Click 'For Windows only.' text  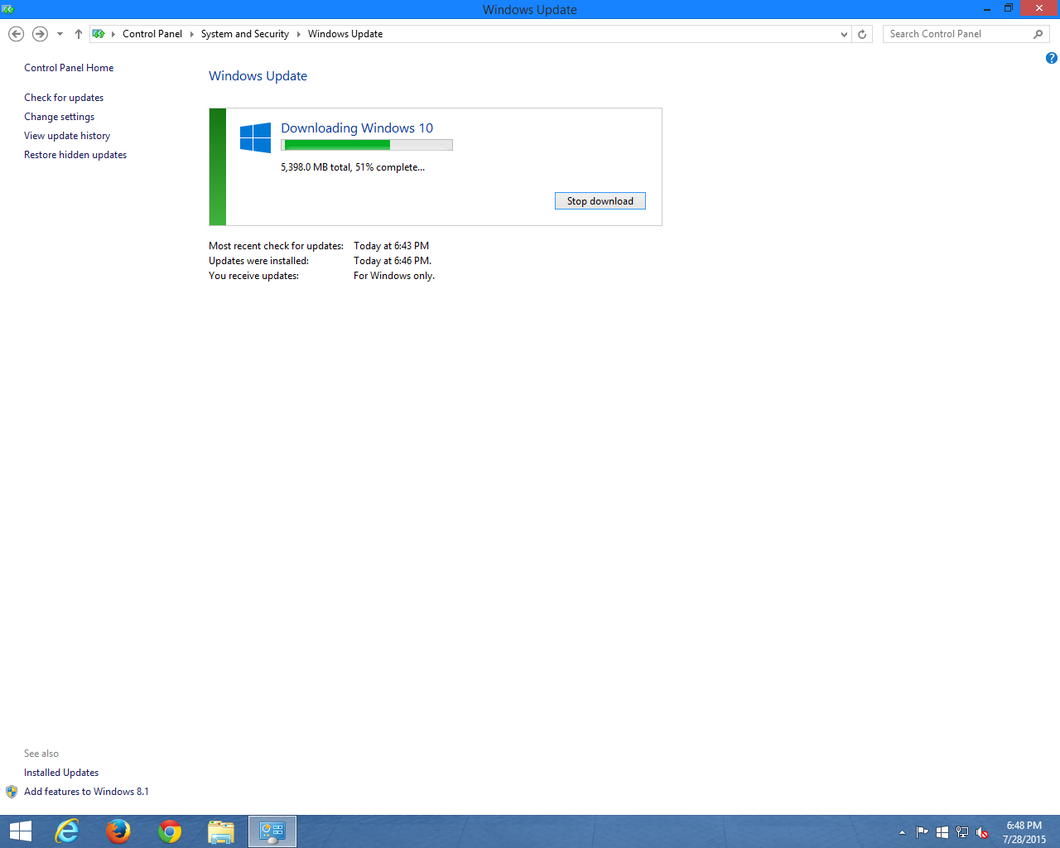(394, 276)
